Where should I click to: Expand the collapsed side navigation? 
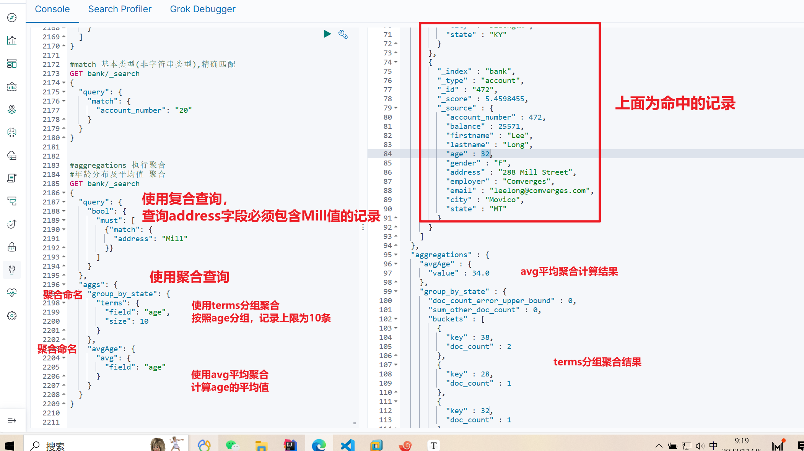pyautogui.click(x=12, y=420)
